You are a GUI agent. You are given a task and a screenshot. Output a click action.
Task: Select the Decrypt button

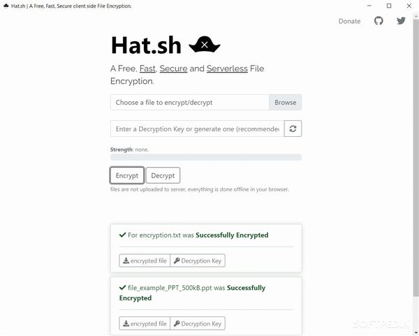163,175
